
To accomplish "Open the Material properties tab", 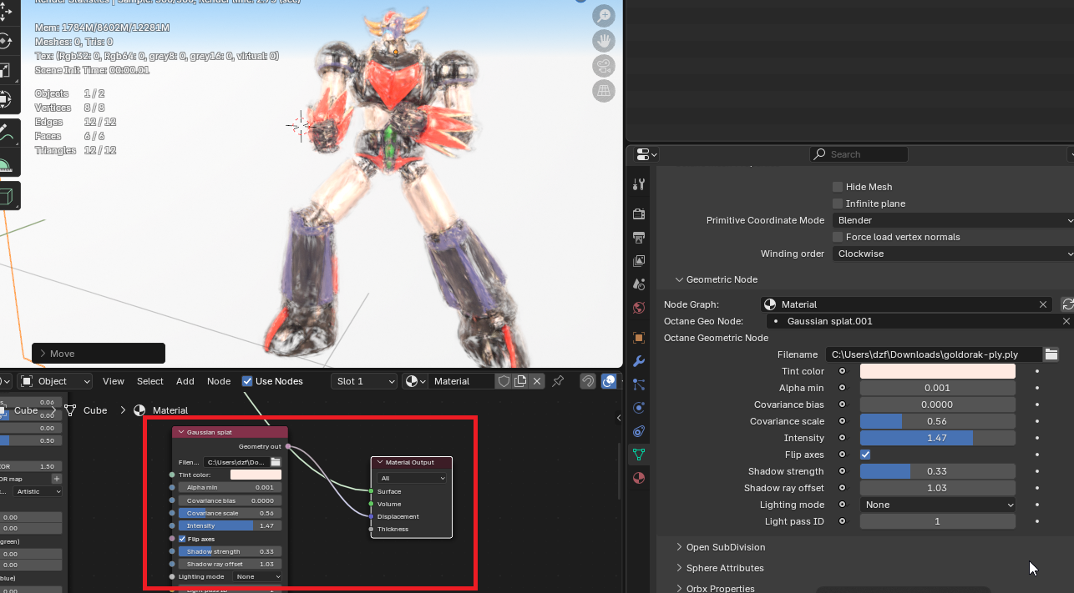I will pos(639,478).
